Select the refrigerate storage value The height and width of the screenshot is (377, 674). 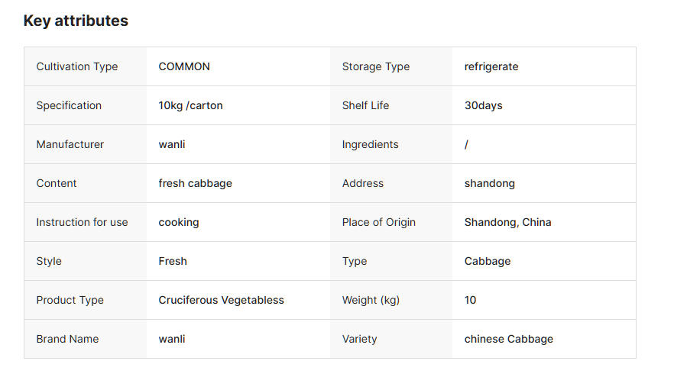tap(491, 66)
